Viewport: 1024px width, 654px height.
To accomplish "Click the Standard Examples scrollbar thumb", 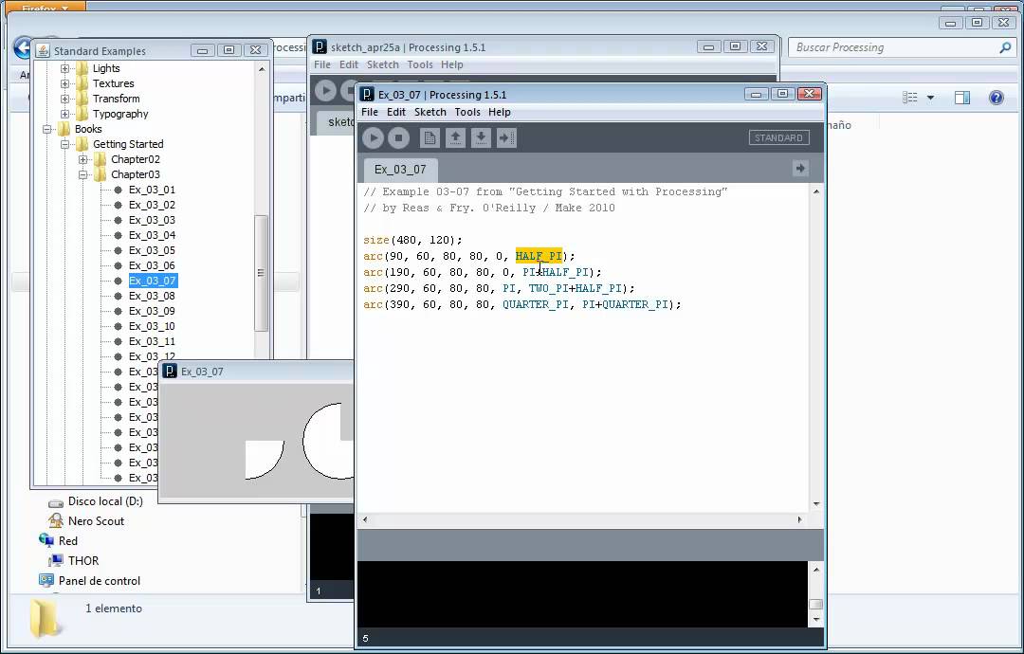I will click(x=262, y=273).
